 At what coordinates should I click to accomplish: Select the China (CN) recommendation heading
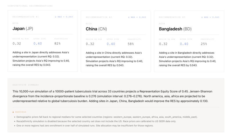[96, 29]
